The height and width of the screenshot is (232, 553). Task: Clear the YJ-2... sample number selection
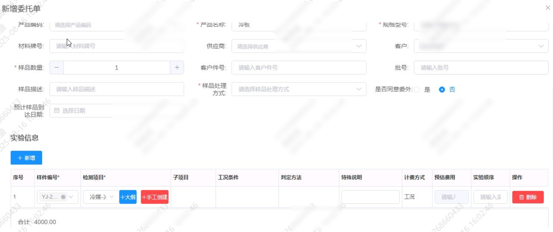click(x=63, y=197)
